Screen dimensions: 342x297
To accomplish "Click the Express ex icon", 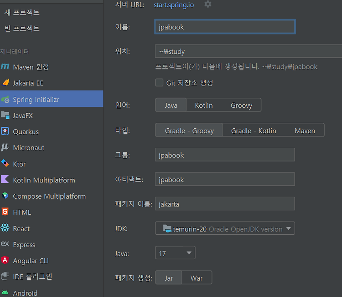I will [x=5, y=244].
